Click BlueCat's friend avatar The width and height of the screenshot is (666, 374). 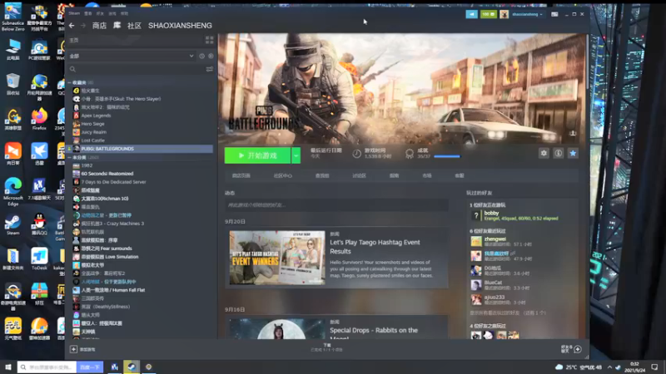point(476,285)
